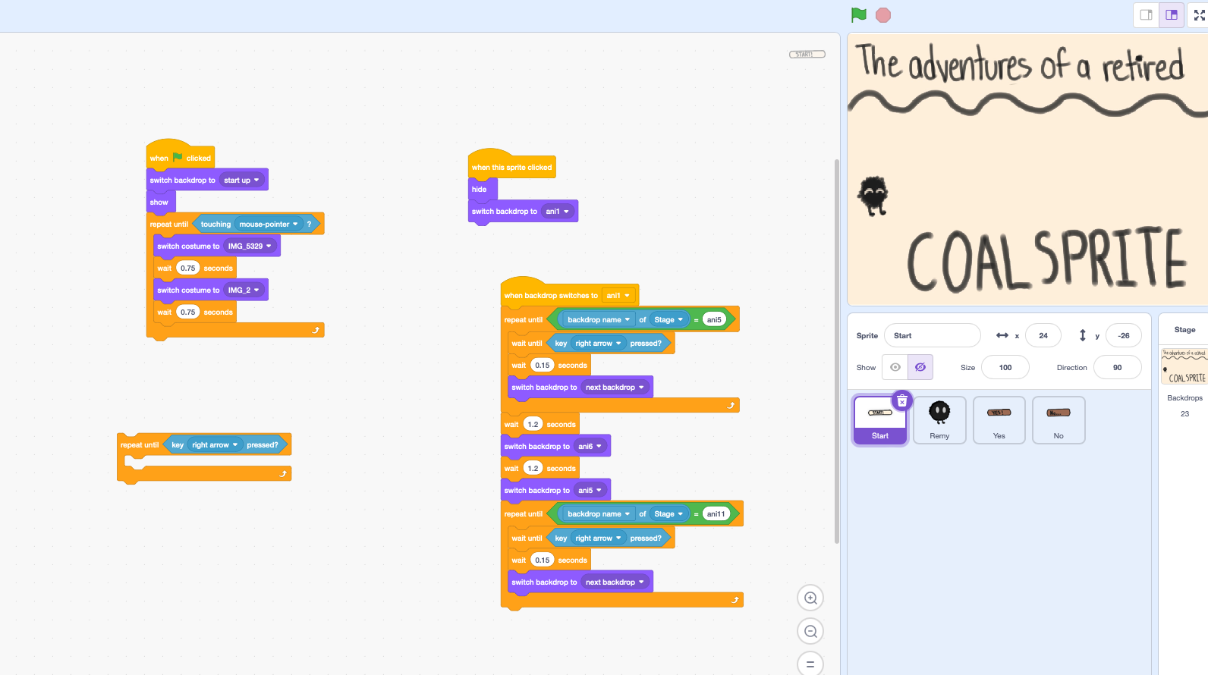Enter full screen stage mode
This screenshot has width=1208, height=675.
point(1200,15)
